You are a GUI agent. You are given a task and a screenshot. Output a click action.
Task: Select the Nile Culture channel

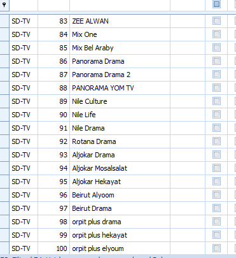pyautogui.click(x=90, y=101)
